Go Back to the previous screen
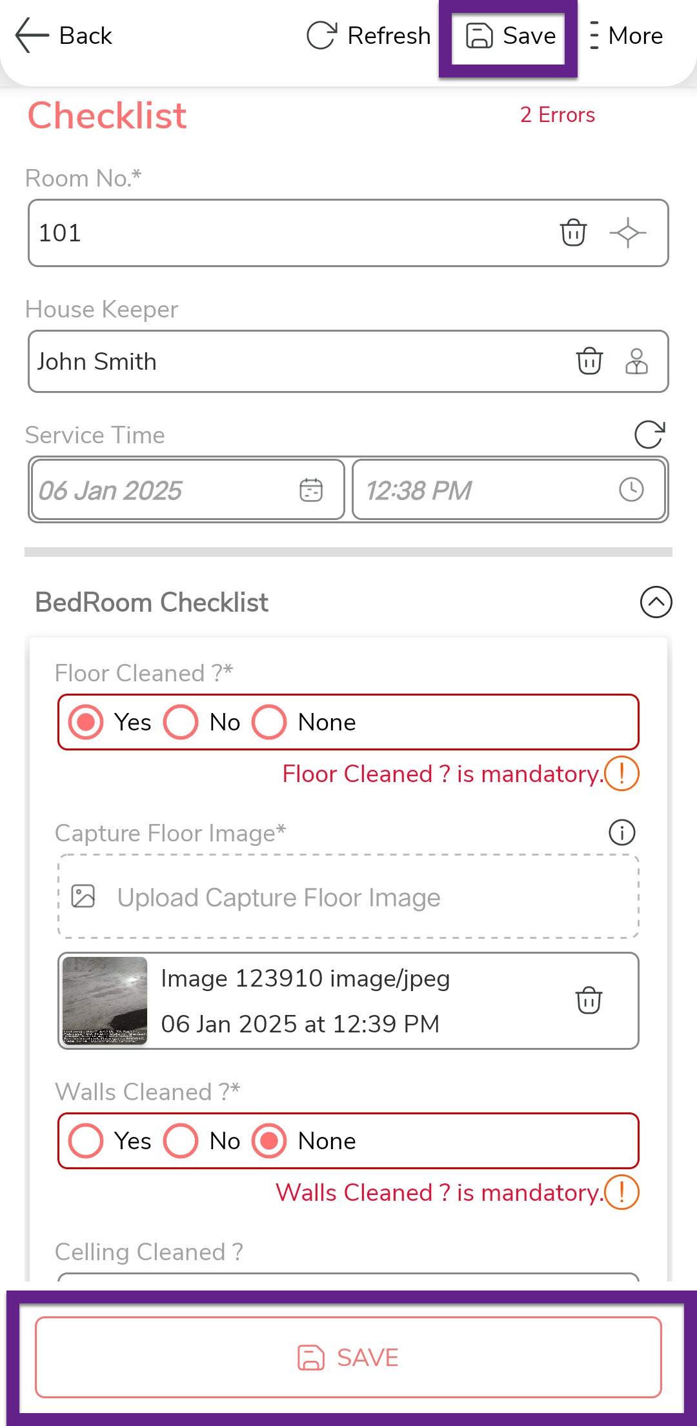Screen dimensions: 697x1426 63,35
